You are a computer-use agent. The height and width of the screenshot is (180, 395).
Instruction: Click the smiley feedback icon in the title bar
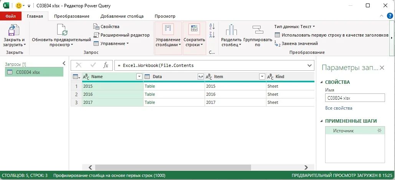(x=19, y=5)
